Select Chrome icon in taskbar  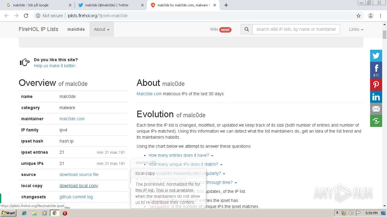coord(55,213)
